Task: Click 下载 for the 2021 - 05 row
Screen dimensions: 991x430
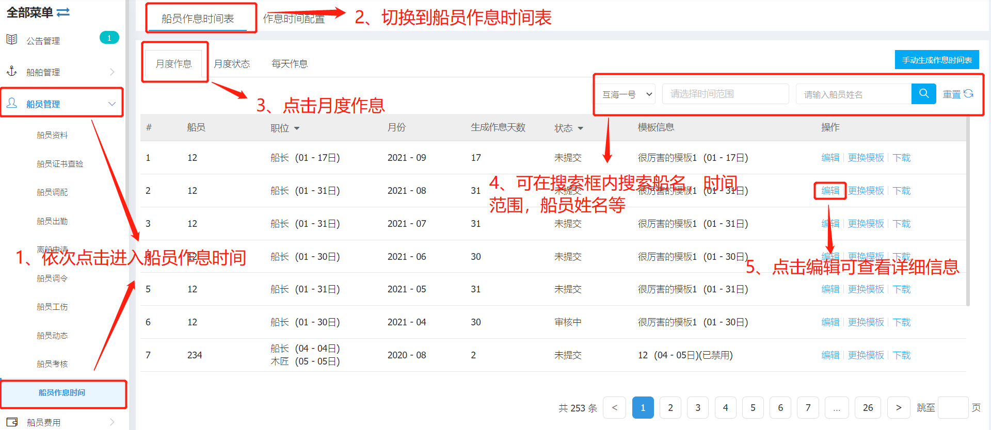Action: point(902,289)
